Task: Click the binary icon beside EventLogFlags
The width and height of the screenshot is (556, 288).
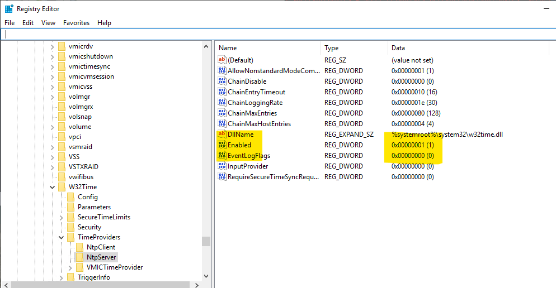Action: pos(222,156)
